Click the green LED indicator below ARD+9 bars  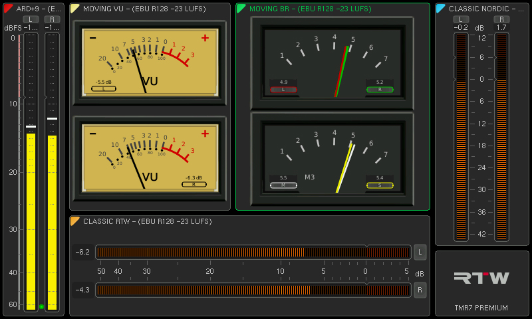[41, 306]
